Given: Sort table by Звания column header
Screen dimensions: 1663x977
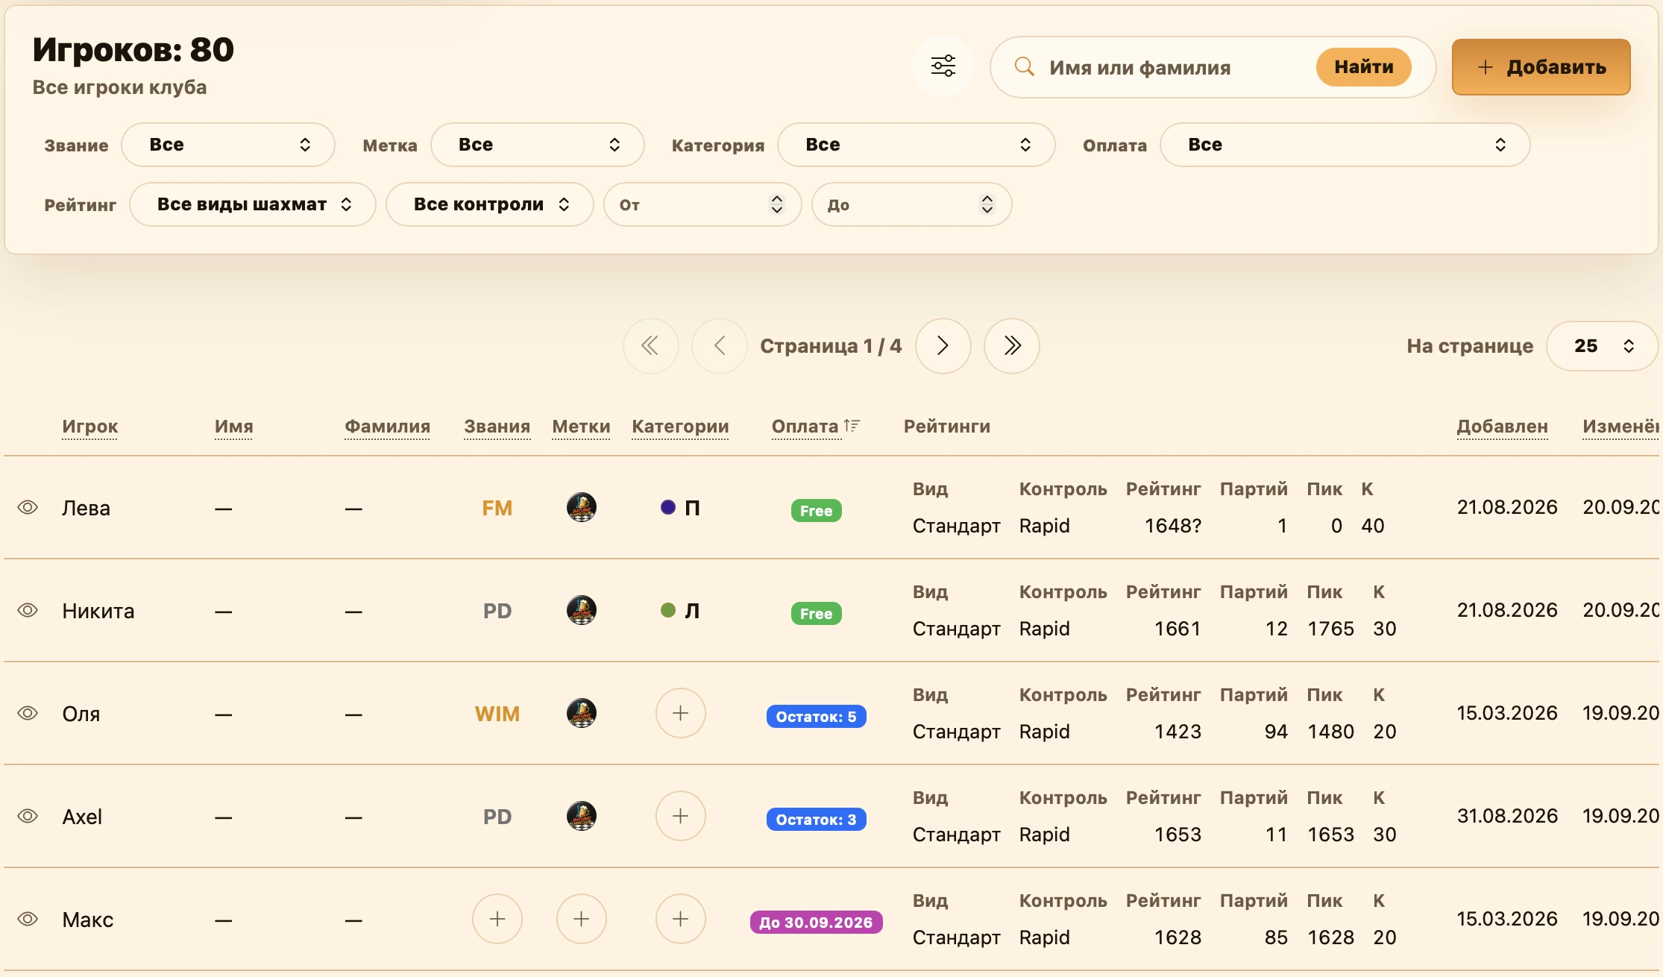Looking at the screenshot, I should 497,427.
